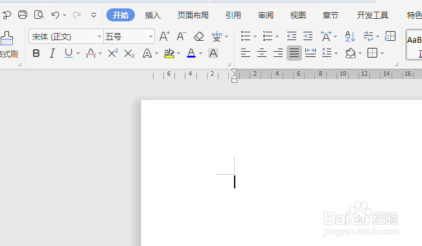Decrease paragraph indent
Image resolution: width=422 pixels, height=246 pixels.
[x=292, y=36]
